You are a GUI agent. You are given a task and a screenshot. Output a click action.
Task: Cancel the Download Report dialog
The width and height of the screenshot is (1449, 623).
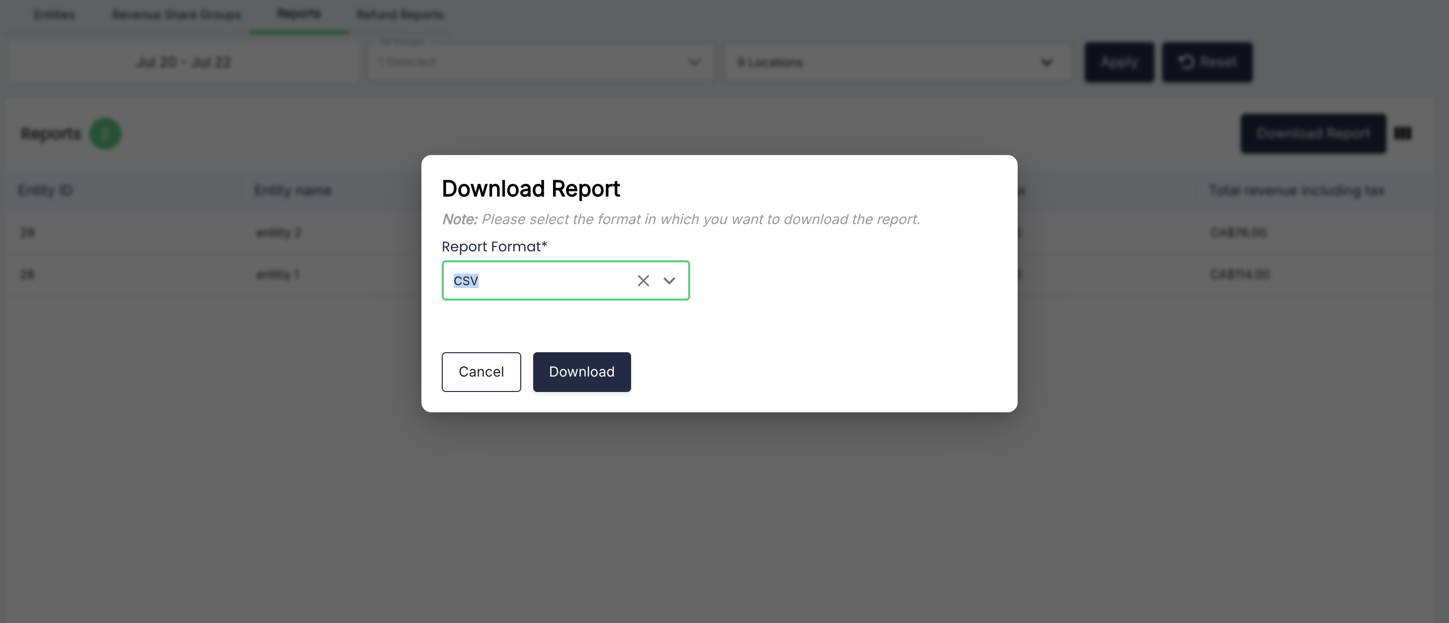[481, 372]
